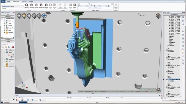Switch to the DISPLAY ribbon tab
Image resolution: width=186 pixels, height=104 pixels.
click(31, 1)
